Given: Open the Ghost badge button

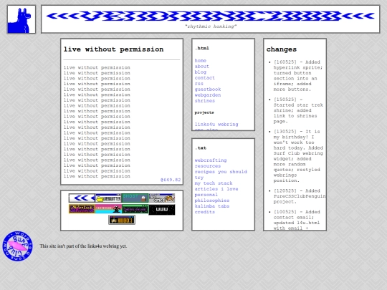Looking at the screenshot, I should tap(135, 198).
